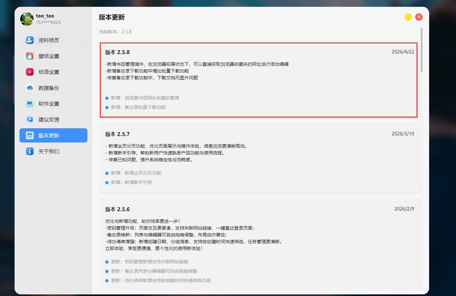Select the 标语设置 slogan icon

coord(30,72)
